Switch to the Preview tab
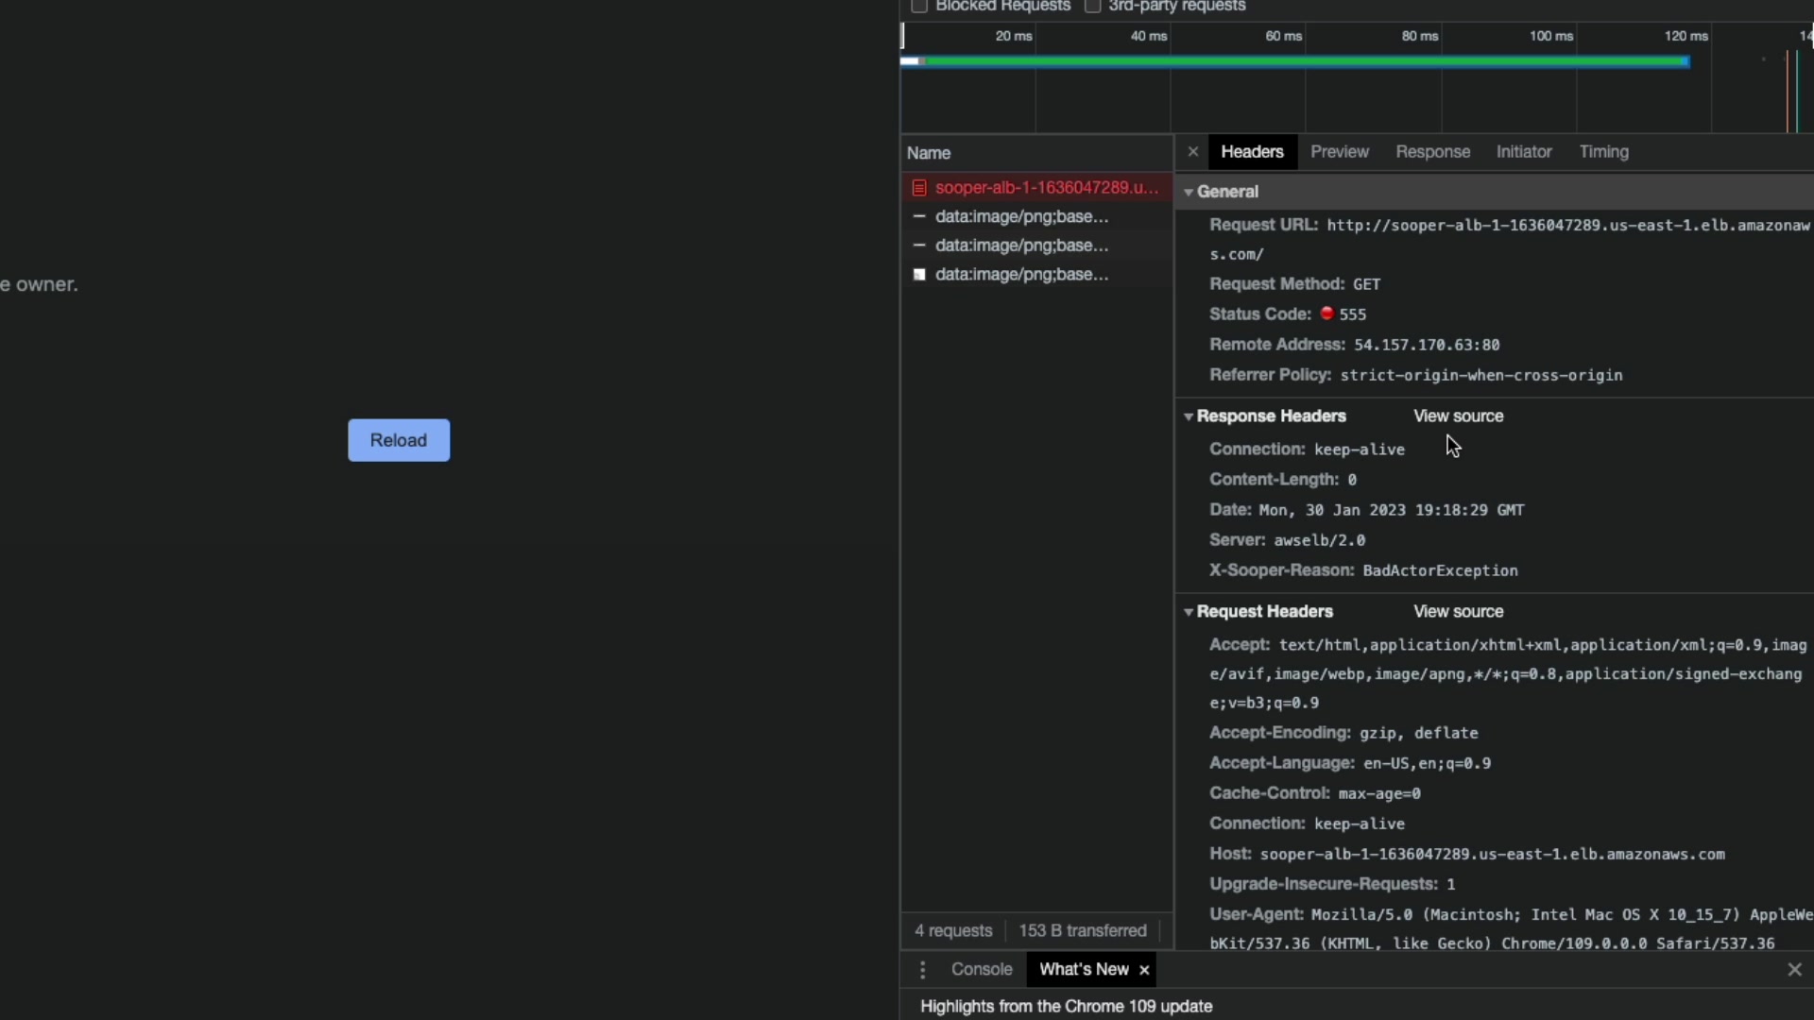Screen dimensions: 1814x1020 point(1339,152)
